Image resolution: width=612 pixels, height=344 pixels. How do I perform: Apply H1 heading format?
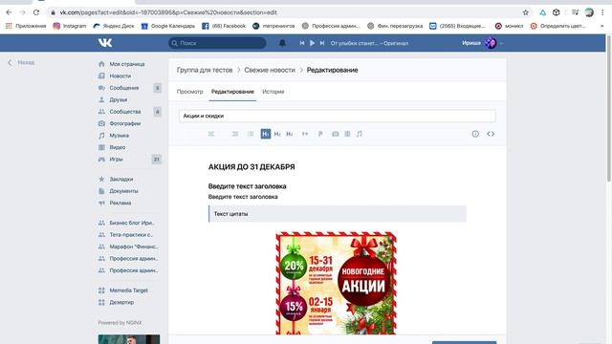pyautogui.click(x=266, y=134)
